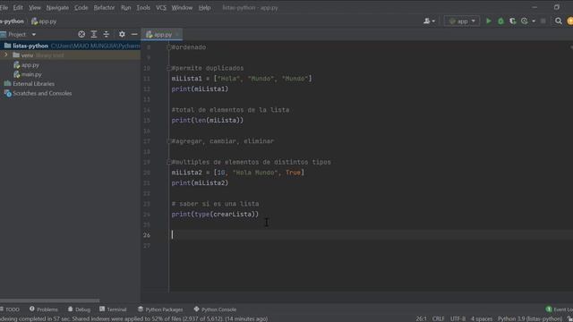Click the miLista2 assignment line
The image size is (573, 322).
[238, 173]
